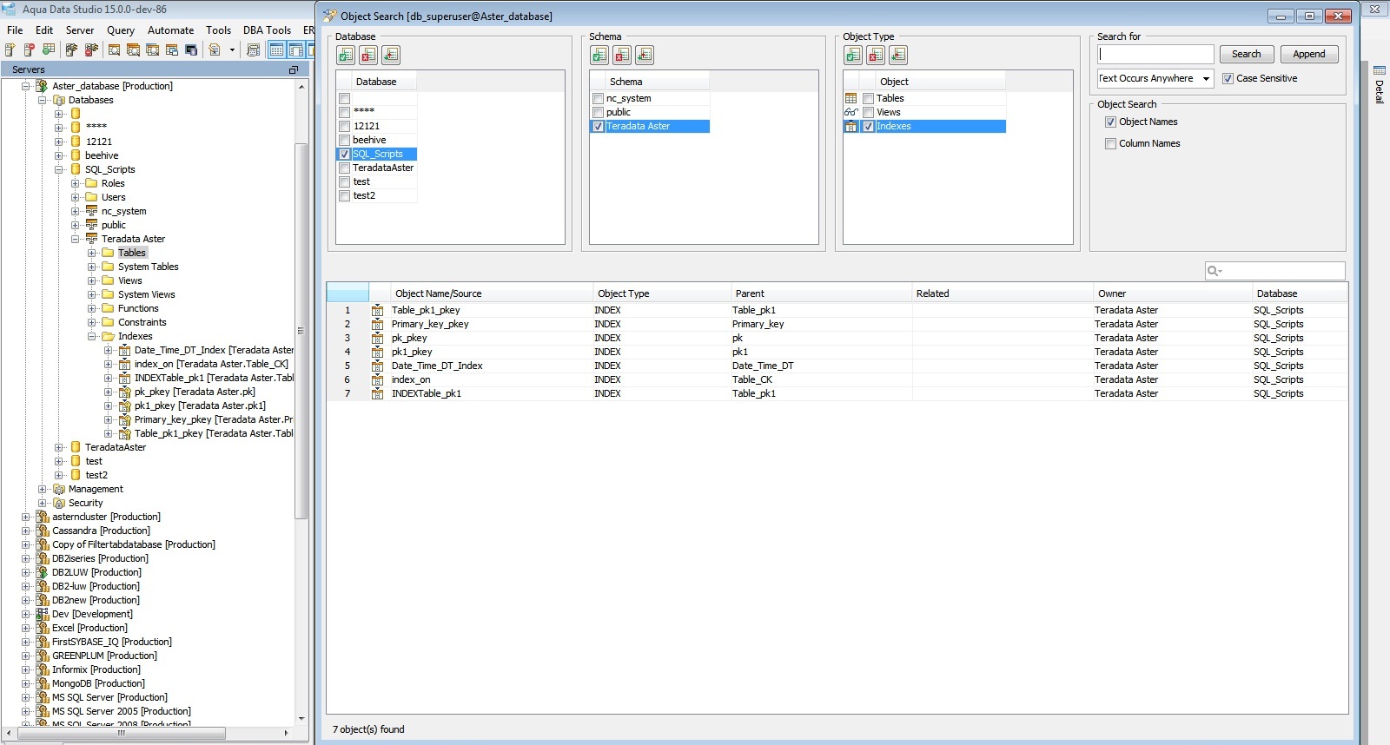Open the Server menu
This screenshot has width=1390, height=745.
[80, 30]
